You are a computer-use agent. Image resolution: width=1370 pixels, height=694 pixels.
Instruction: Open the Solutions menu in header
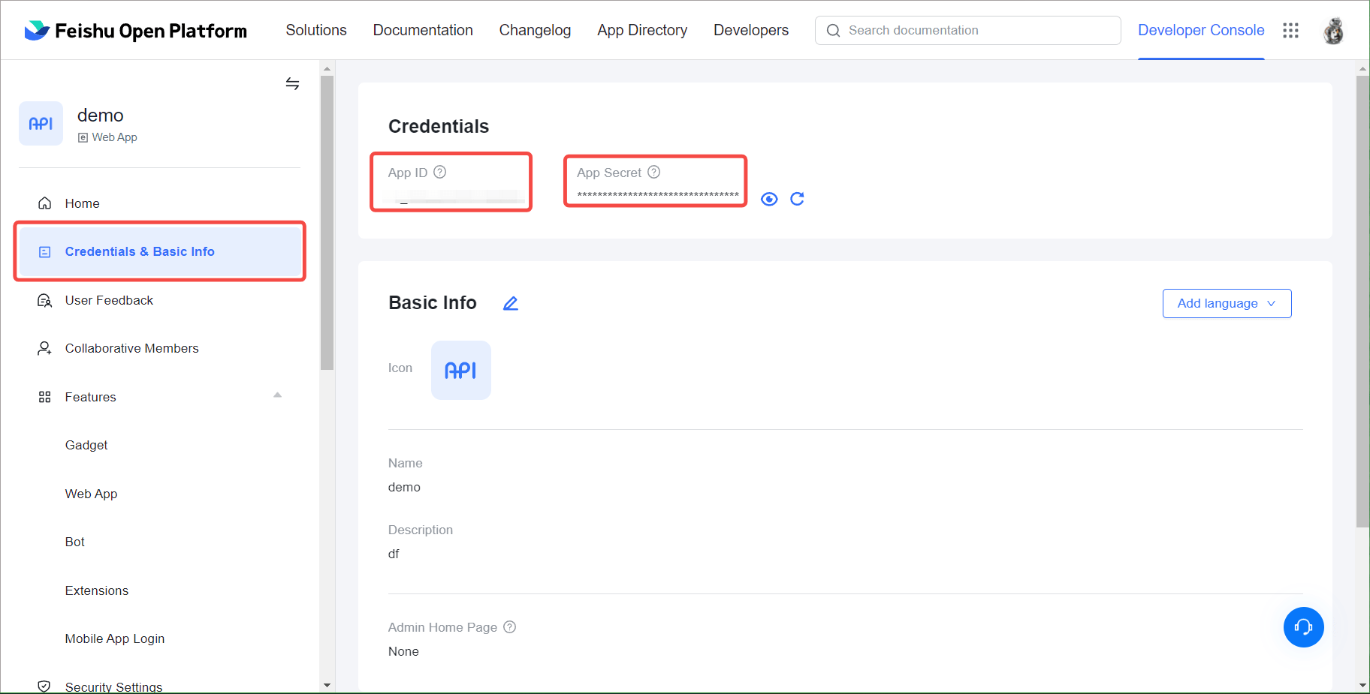[316, 30]
